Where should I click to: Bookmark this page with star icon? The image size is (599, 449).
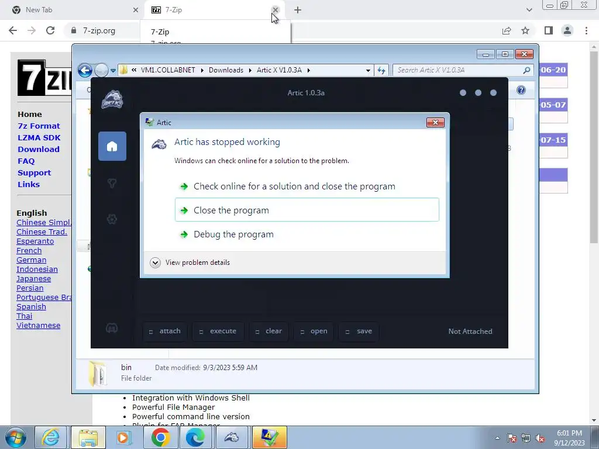coord(526,30)
